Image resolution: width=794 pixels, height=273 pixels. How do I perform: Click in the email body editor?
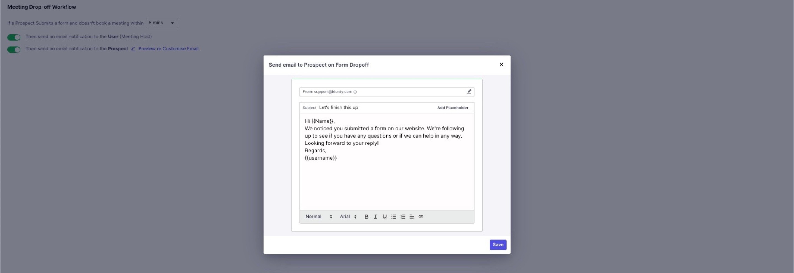tap(387, 162)
